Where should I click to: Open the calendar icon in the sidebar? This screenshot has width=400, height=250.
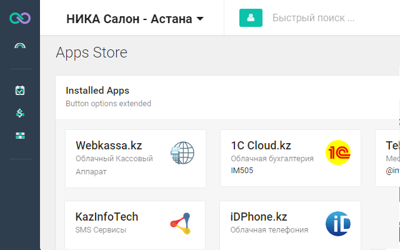(20, 91)
